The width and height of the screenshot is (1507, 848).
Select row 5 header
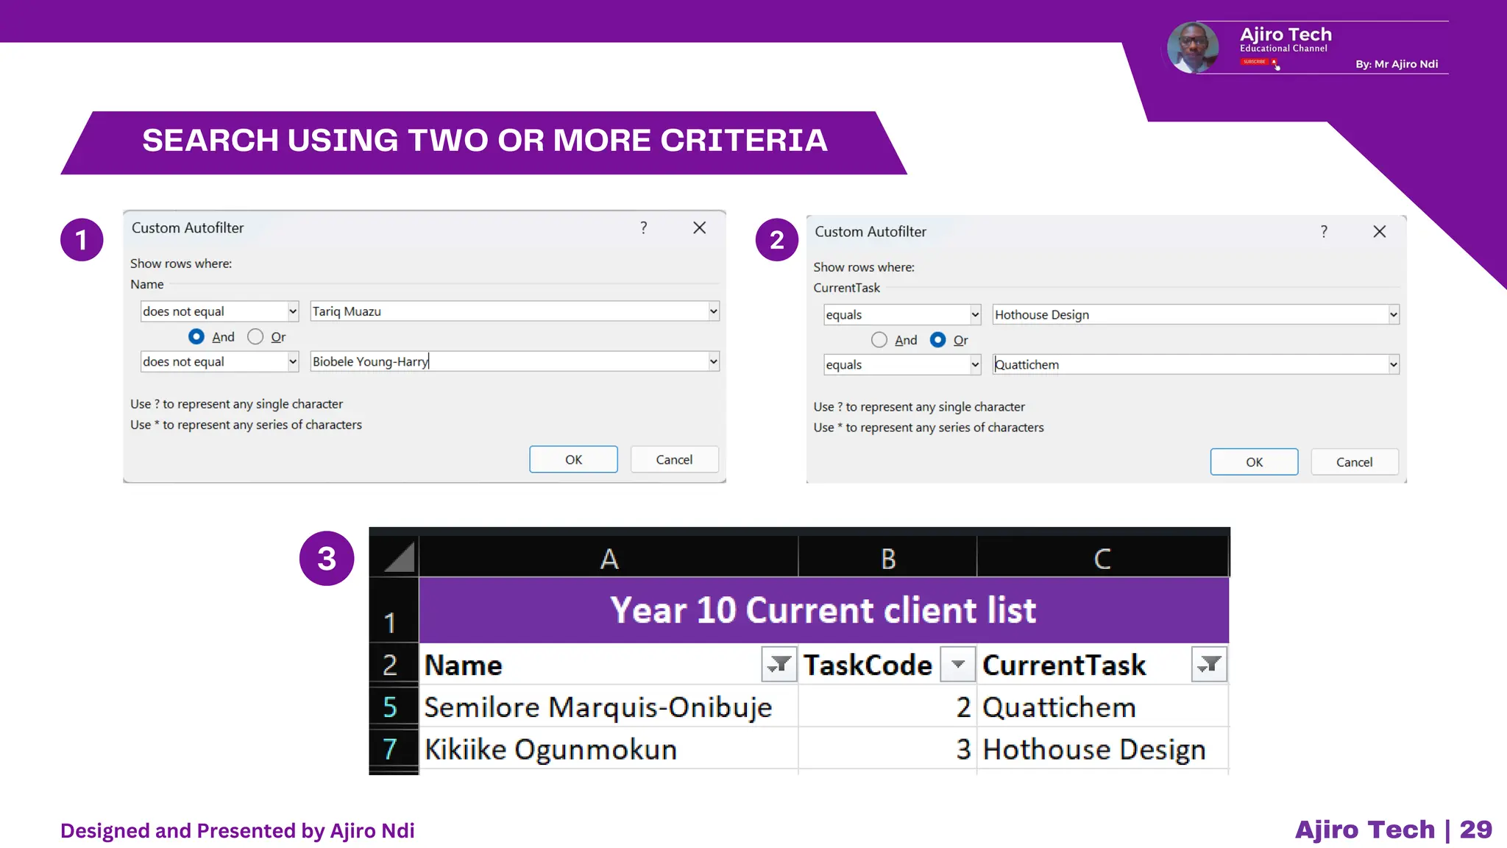tap(391, 707)
